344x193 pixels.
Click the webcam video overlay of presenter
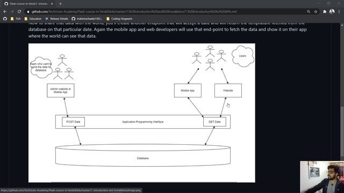coord(322,177)
